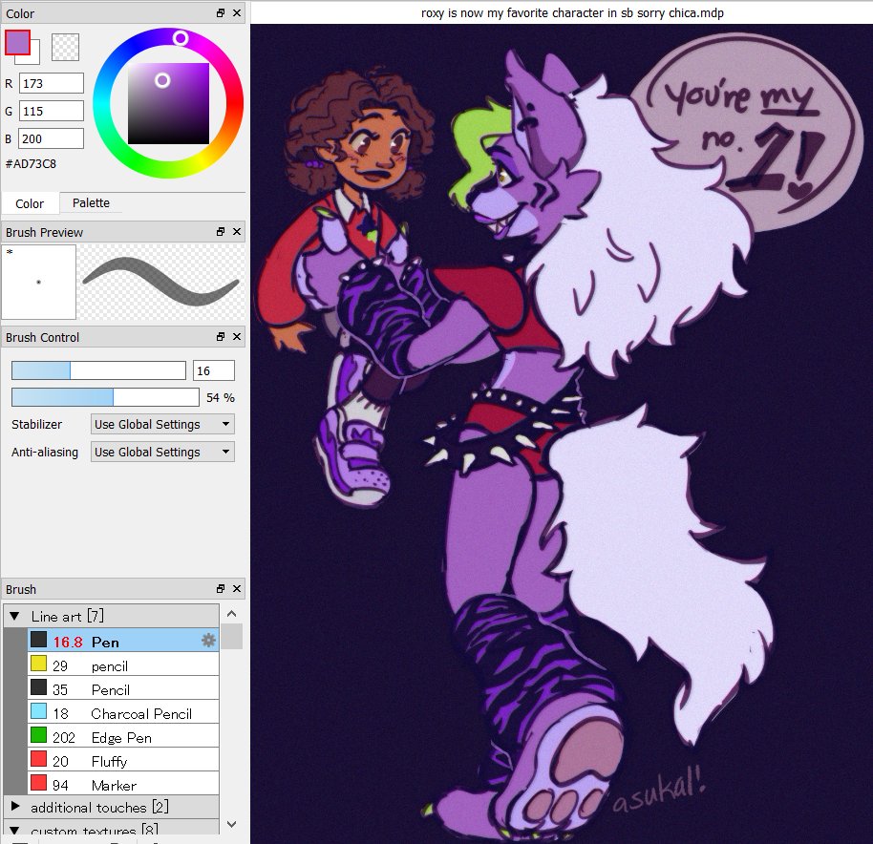This screenshot has width=873, height=844.
Task: Switch to the Palette tab
Action: click(x=91, y=203)
